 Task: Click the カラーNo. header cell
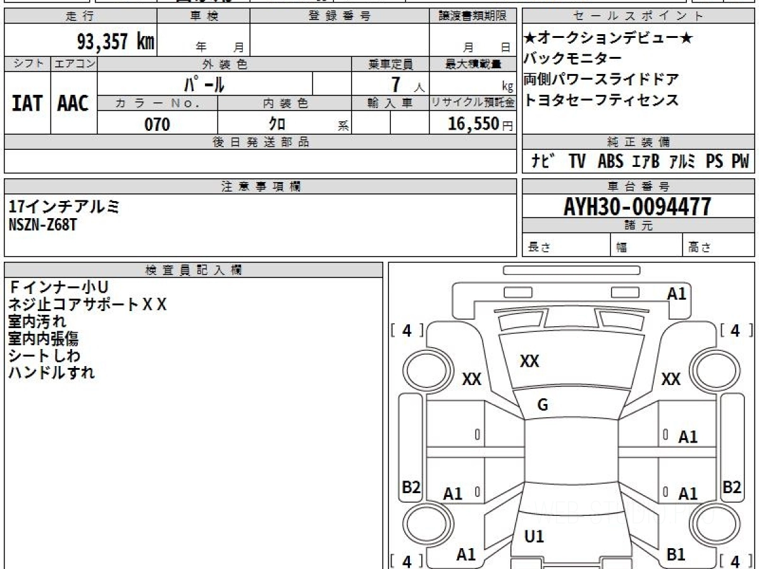click(x=157, y=103)
